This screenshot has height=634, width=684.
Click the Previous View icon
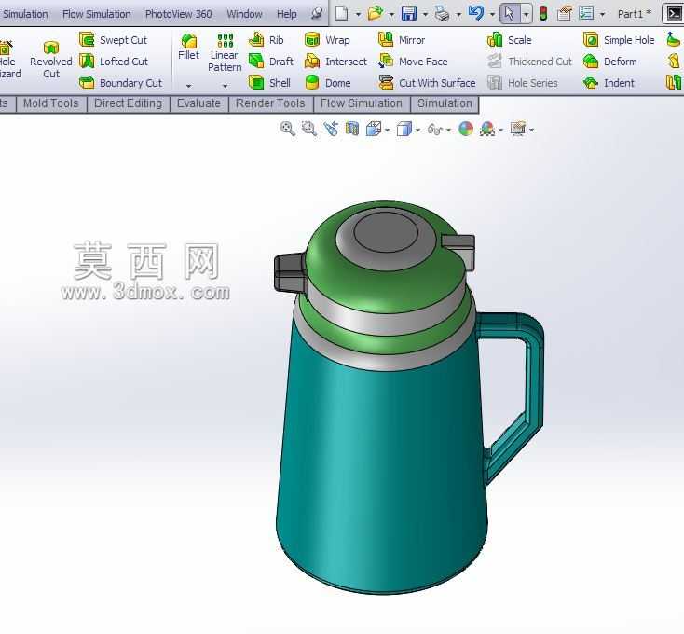[331, 129]
